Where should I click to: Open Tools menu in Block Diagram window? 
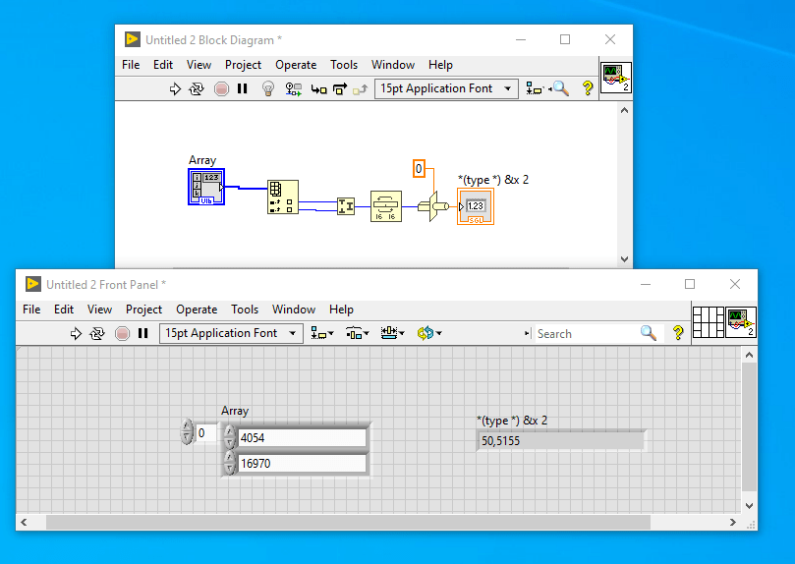click(x=344, y=65)
